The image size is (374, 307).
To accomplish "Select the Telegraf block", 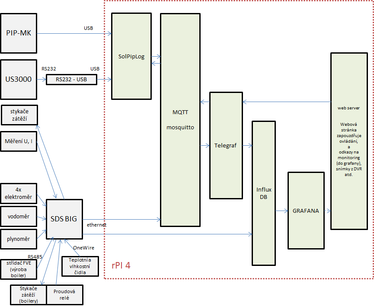I will click(x=226, y=146).
